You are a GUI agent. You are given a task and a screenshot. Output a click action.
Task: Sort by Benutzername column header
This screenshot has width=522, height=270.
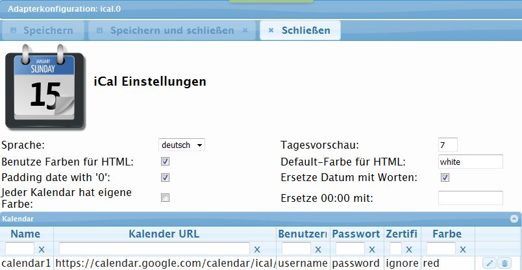(x=303, y=234)
